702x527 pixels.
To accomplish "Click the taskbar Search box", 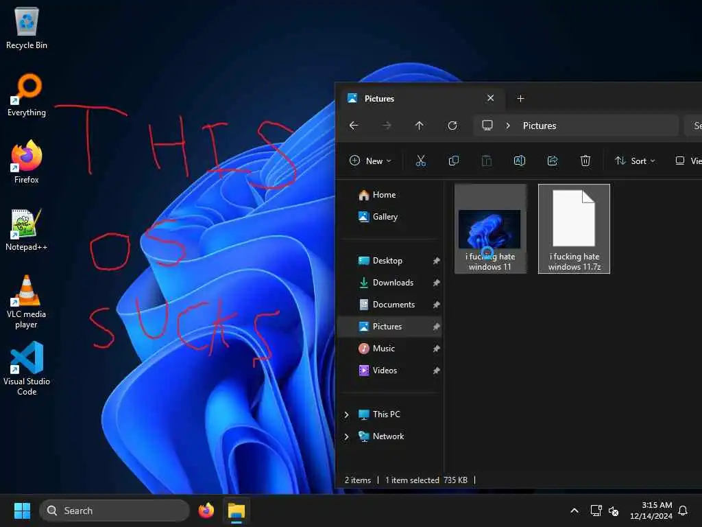I will (x=114, y=511).
